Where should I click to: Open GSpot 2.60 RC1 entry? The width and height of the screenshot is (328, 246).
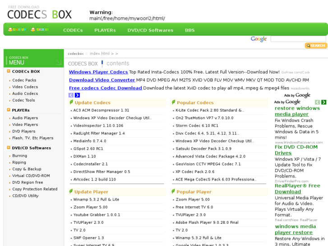(88, 149)
